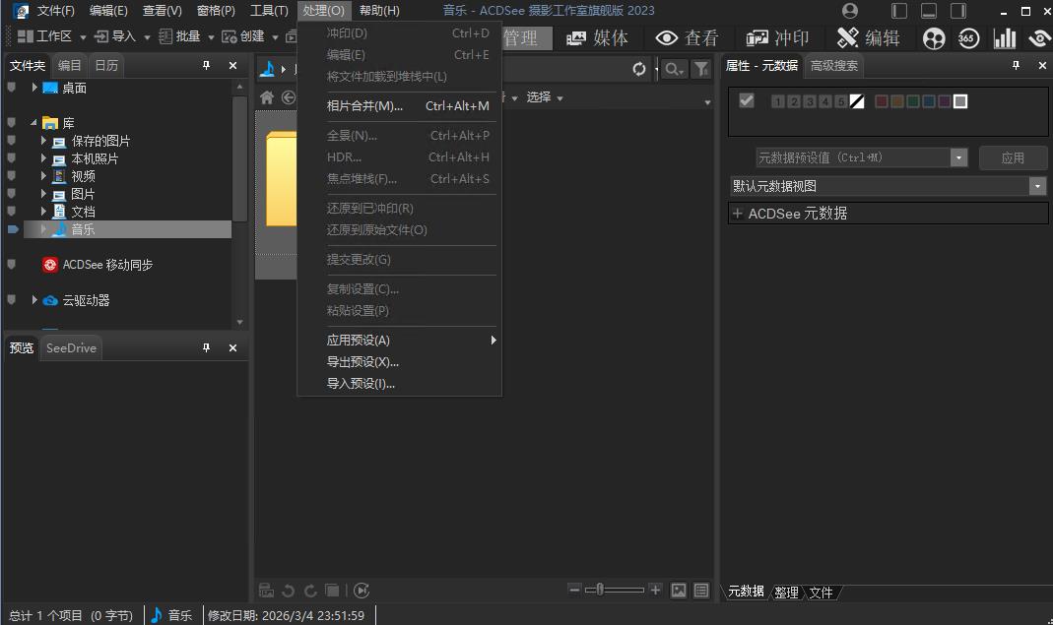Expand the ACDSee 元数据 section

(738, 213)
